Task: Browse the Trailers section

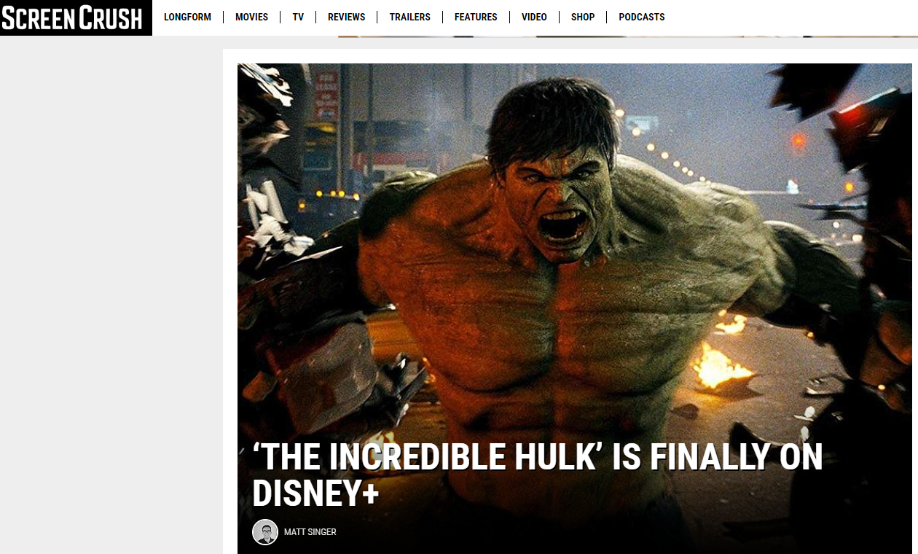Action: pos(409,17)
